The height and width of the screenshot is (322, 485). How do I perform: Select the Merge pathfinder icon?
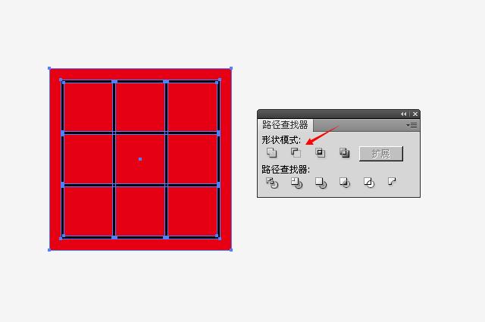click(x=321, y=183)
